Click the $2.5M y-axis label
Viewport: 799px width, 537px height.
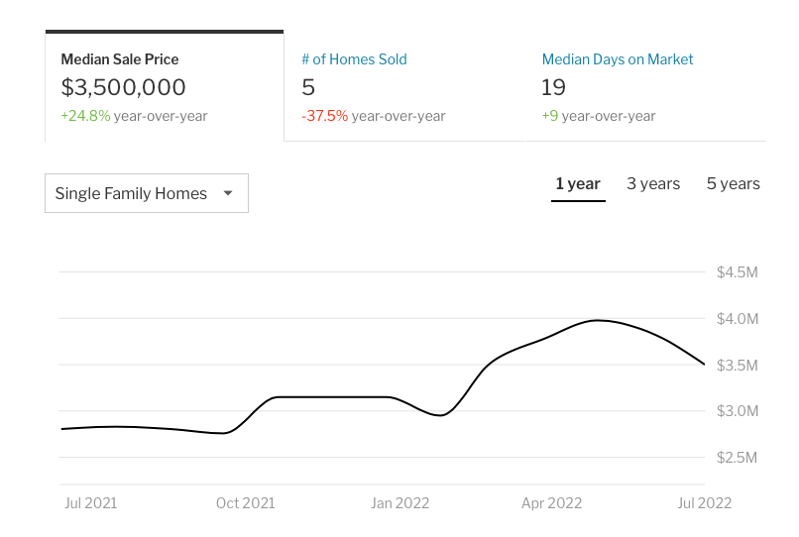click(737, 458)
